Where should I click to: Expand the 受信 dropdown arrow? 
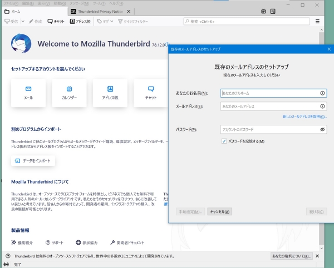coord(23,22)
